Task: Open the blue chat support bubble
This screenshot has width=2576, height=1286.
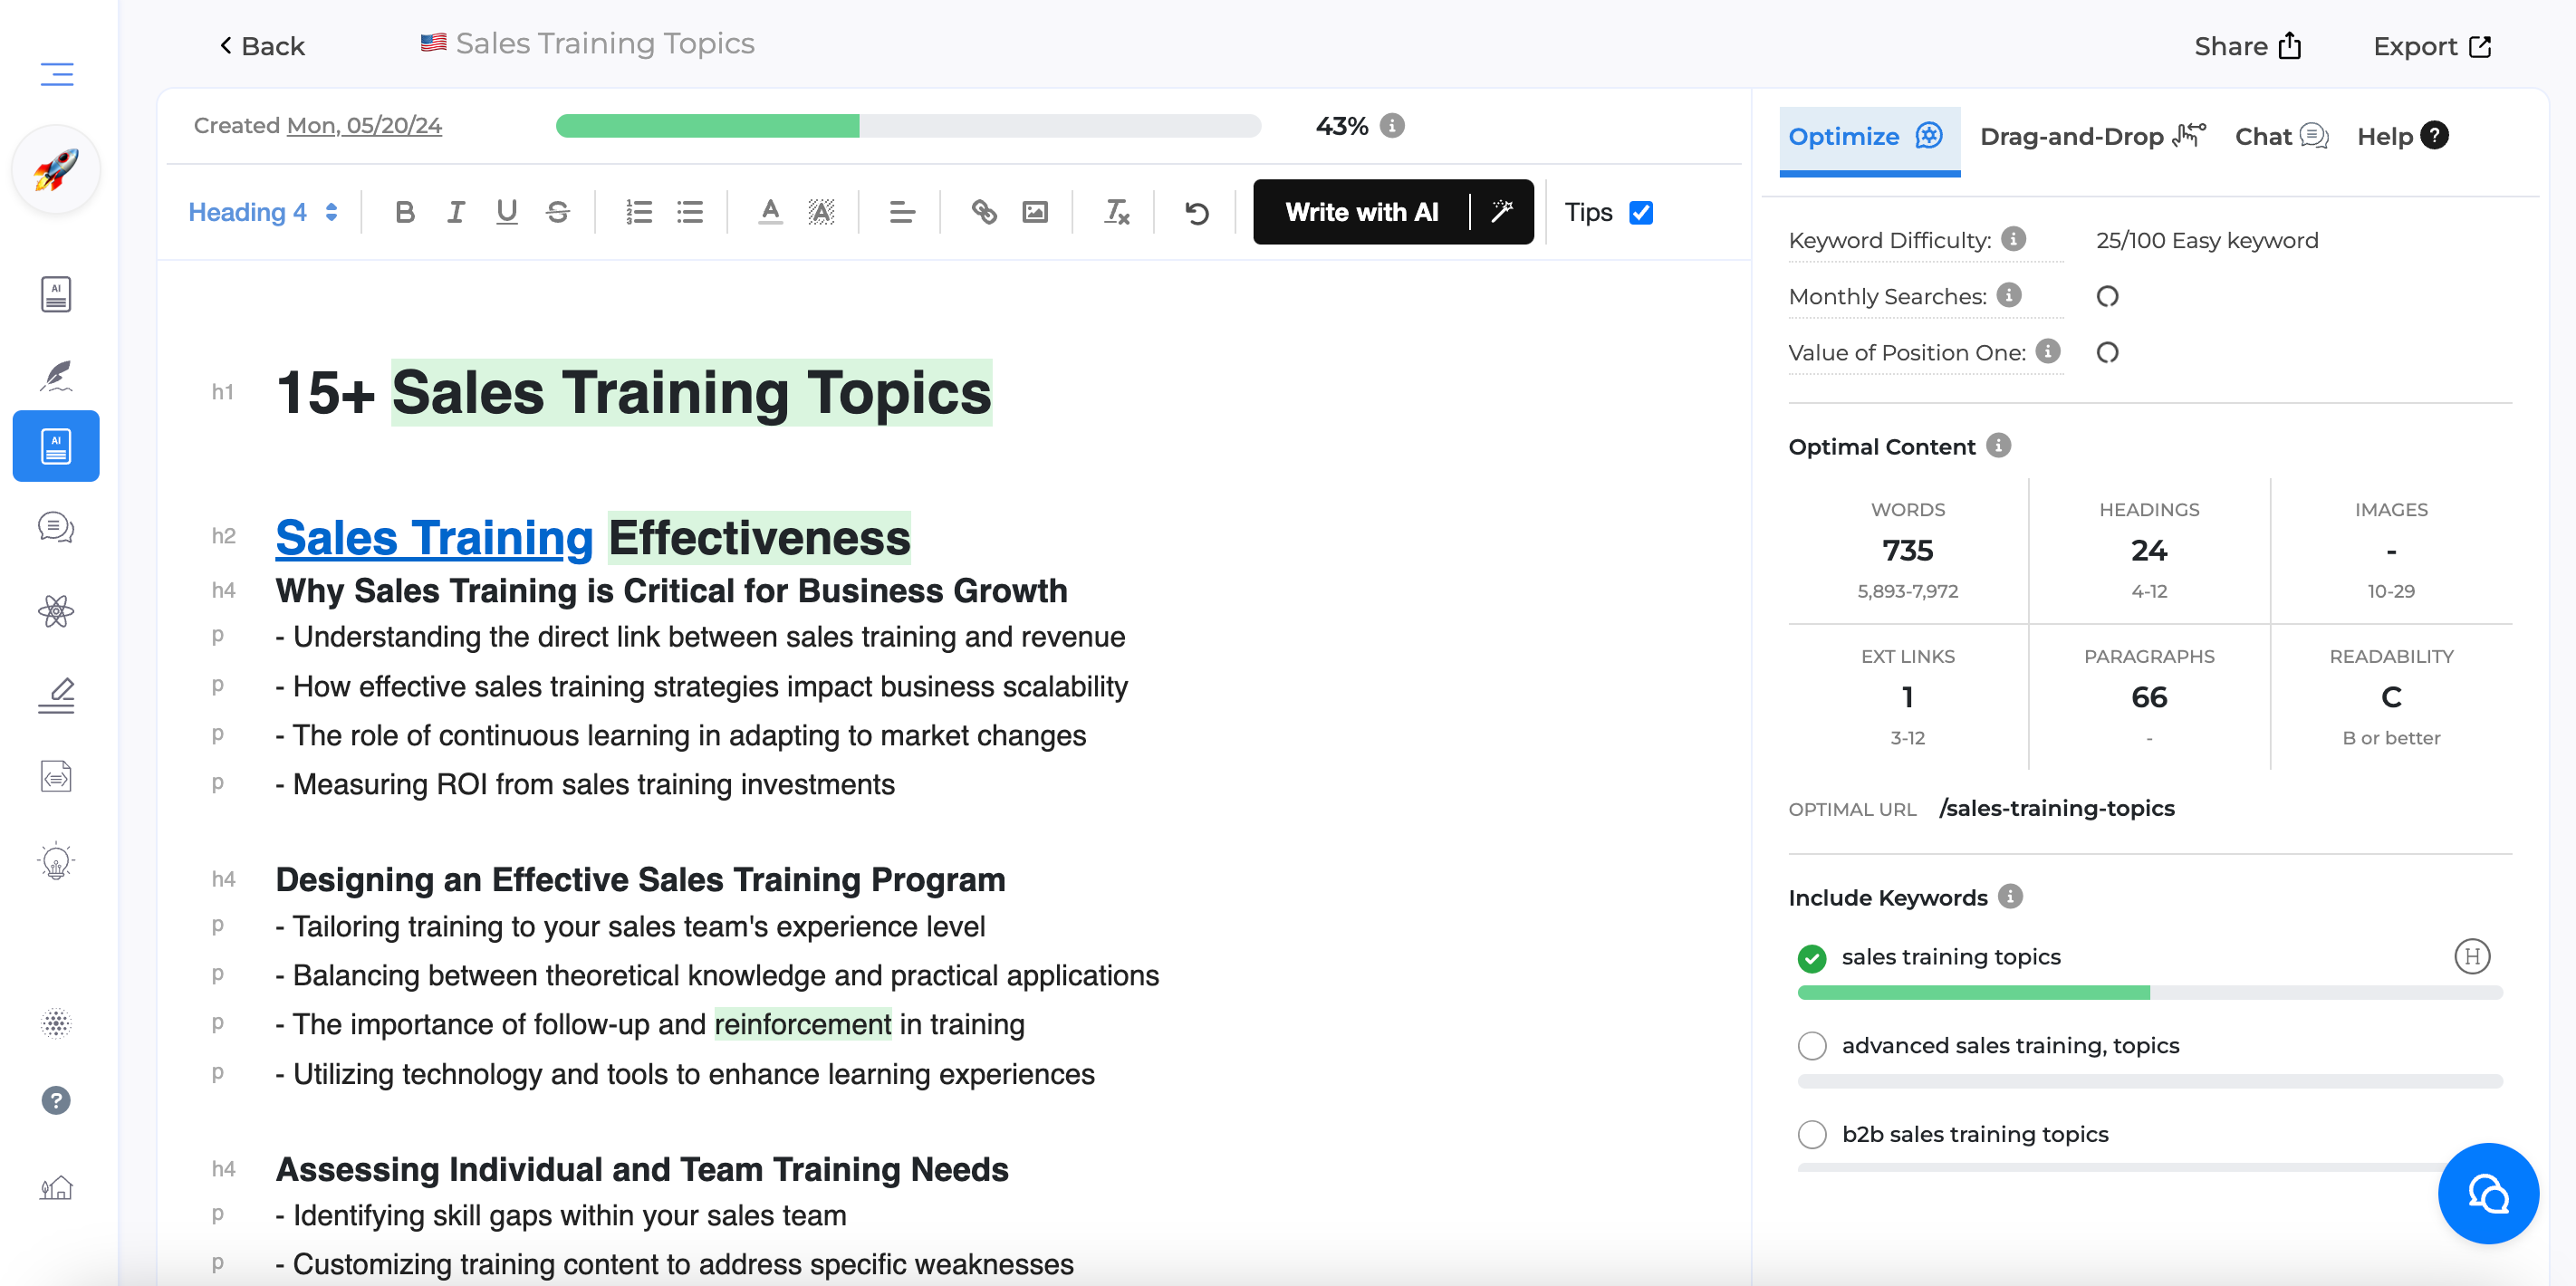Action: coord(2487,1192)
